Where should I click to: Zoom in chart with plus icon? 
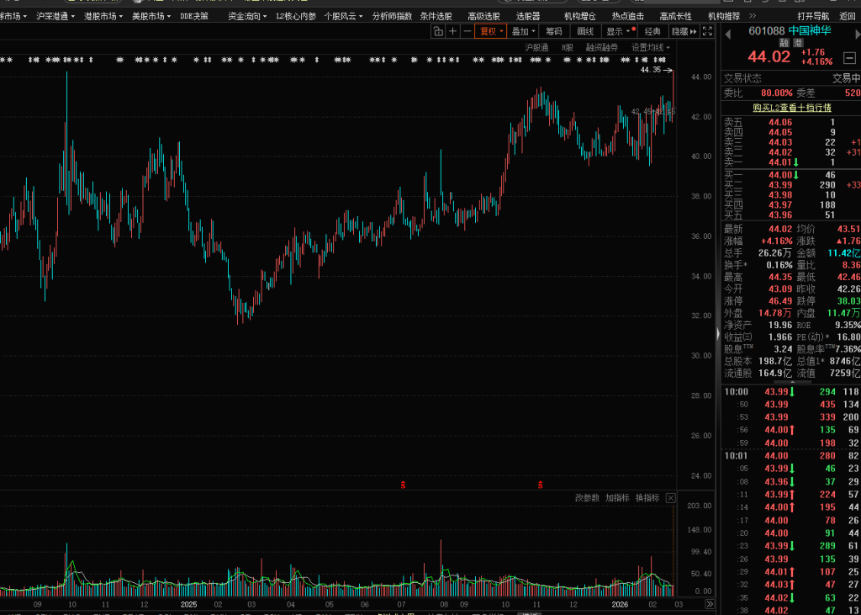click(452, 31)
